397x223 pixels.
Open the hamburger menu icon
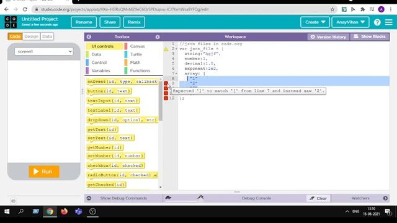click(x=389, y=22)
